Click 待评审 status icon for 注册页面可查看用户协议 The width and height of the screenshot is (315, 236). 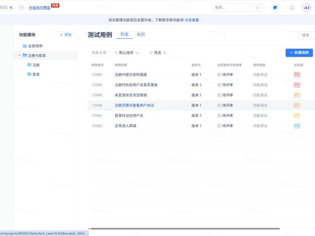tap(219, 105)
